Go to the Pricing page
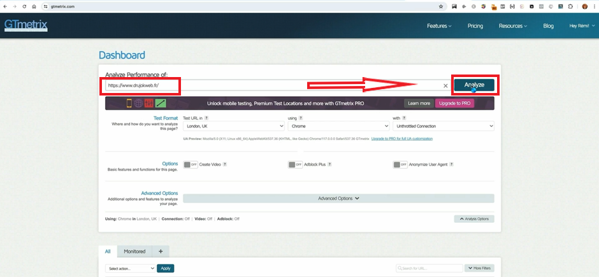The width and height of the screenshot is (599, 277). pos(475,26)
